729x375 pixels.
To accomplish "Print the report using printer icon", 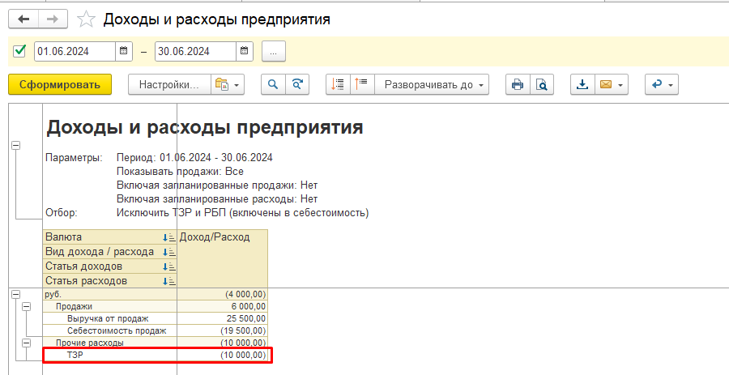I will [518, 84].
